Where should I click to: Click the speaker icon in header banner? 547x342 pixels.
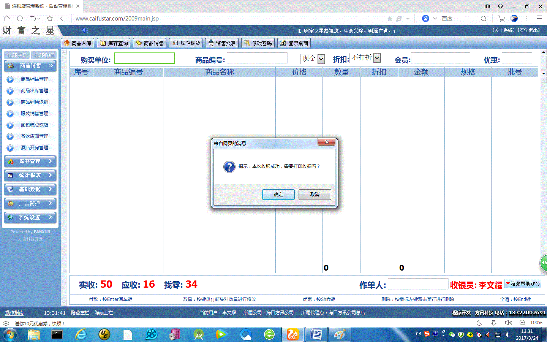pyautogui.click(x=85, y=30)
